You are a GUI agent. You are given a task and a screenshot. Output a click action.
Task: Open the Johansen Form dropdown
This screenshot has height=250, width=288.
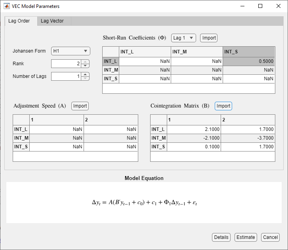tap(71, 51)
